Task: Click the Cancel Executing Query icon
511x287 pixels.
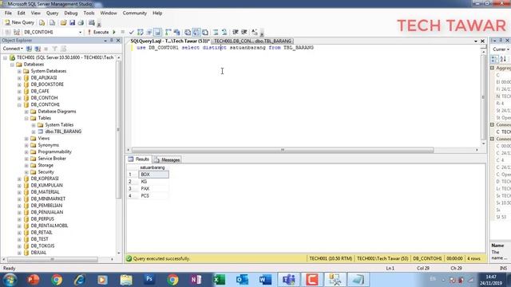Action: click(x=122, y=32)
